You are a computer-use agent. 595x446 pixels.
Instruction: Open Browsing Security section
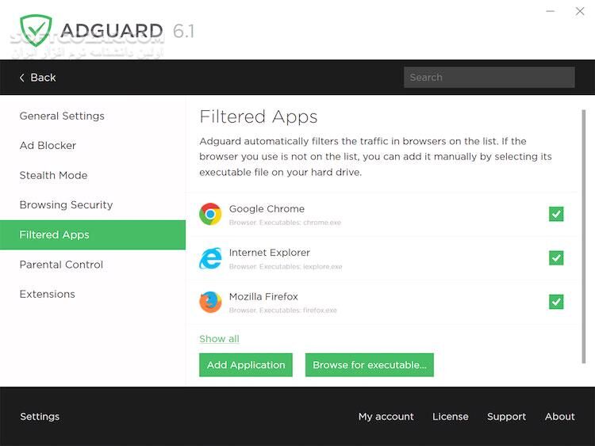tap(66, 205)
